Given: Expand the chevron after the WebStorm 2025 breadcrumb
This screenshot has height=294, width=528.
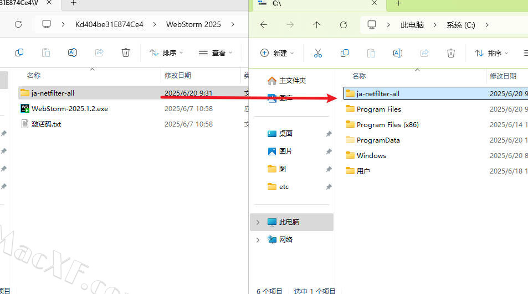Looking at the screenshot, I should [x=233, y=24].
